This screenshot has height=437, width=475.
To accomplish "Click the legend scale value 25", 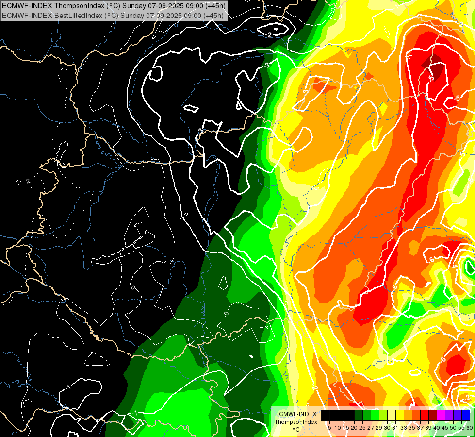I will click(x=362, y=428).
